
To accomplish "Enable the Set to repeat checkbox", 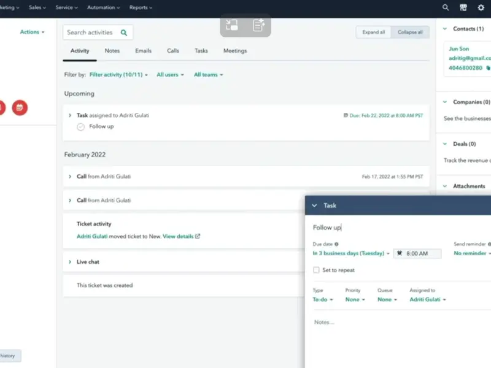I will pos(316,270).
